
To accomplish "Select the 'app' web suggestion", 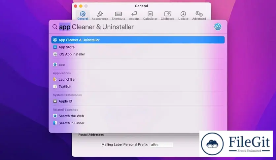I will coord(138,65).
